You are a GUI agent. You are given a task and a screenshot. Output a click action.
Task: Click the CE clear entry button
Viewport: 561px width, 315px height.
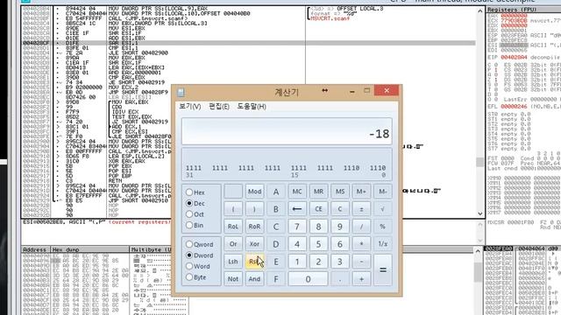[318, 209]
